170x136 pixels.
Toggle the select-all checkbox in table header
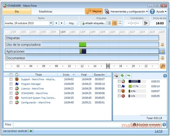(11, 75)
